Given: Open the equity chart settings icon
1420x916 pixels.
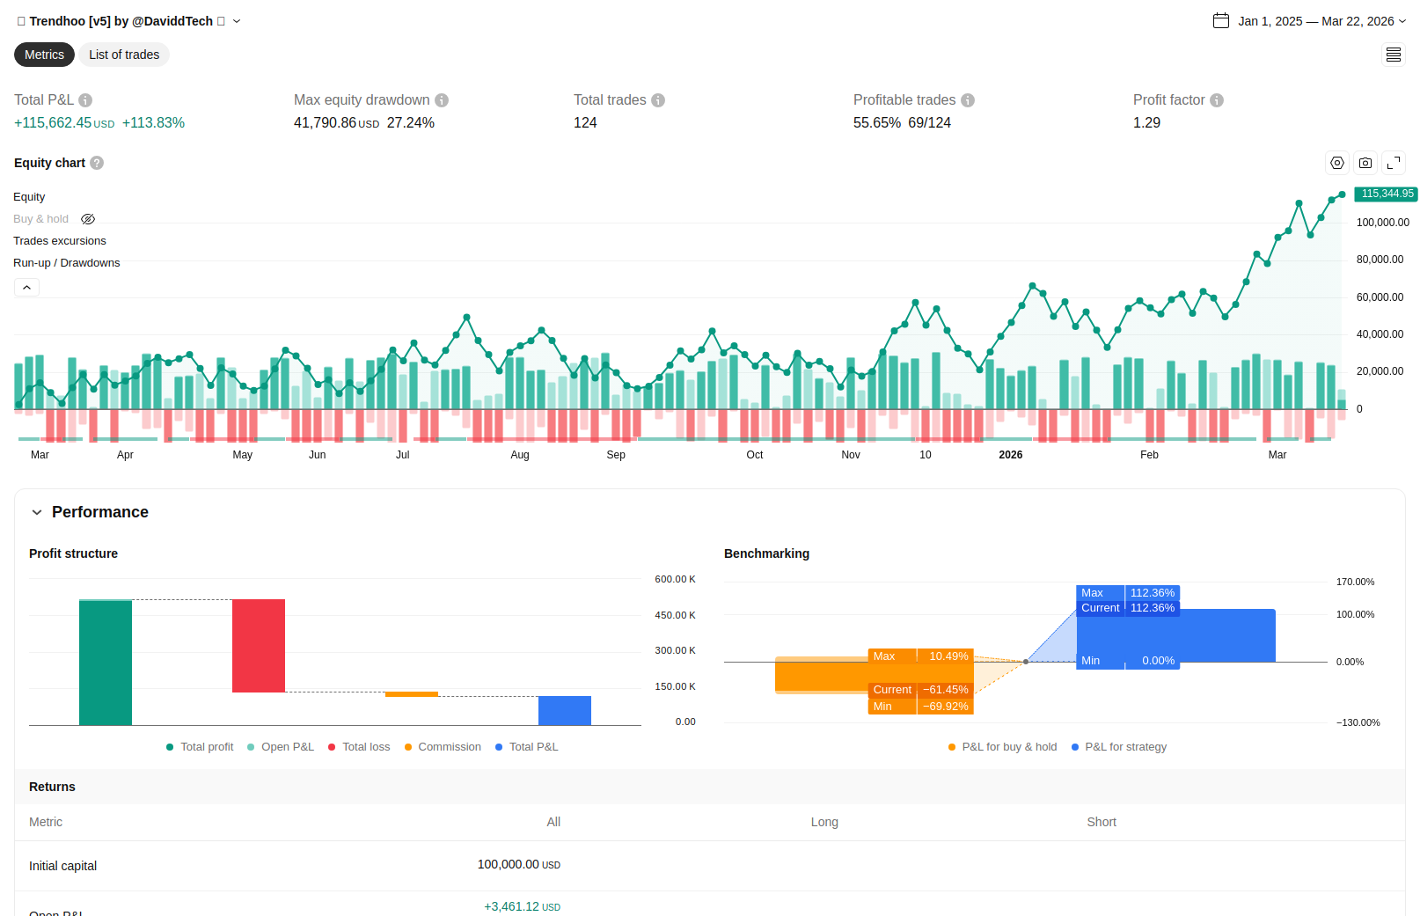Looking at the screenshot, I should pyautogui.click(x=1337, y=163).
